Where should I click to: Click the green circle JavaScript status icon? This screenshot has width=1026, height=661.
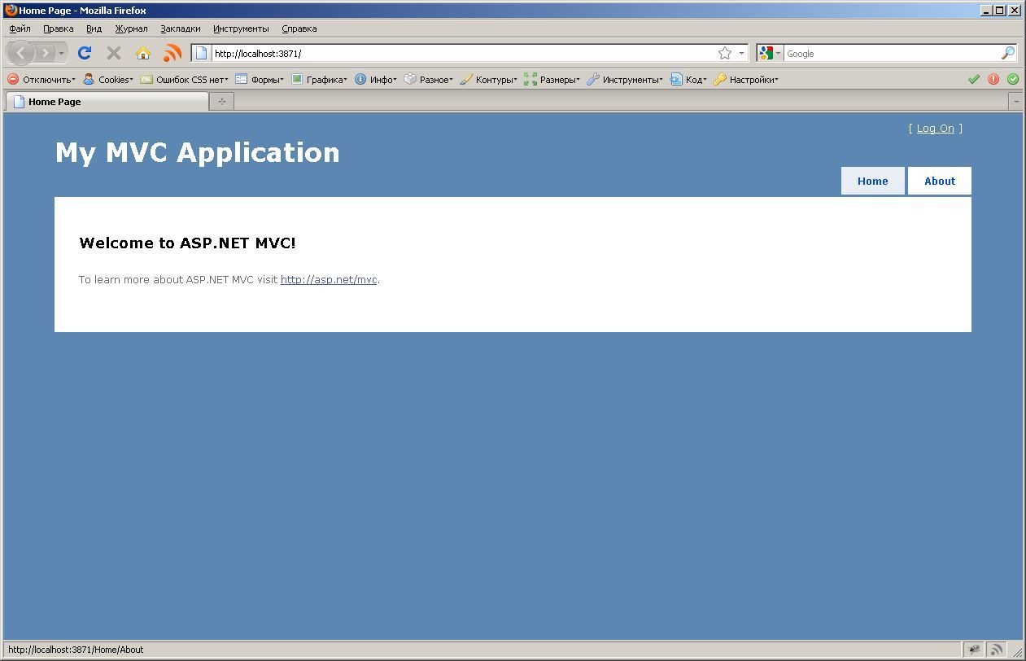coord(1013,80)
